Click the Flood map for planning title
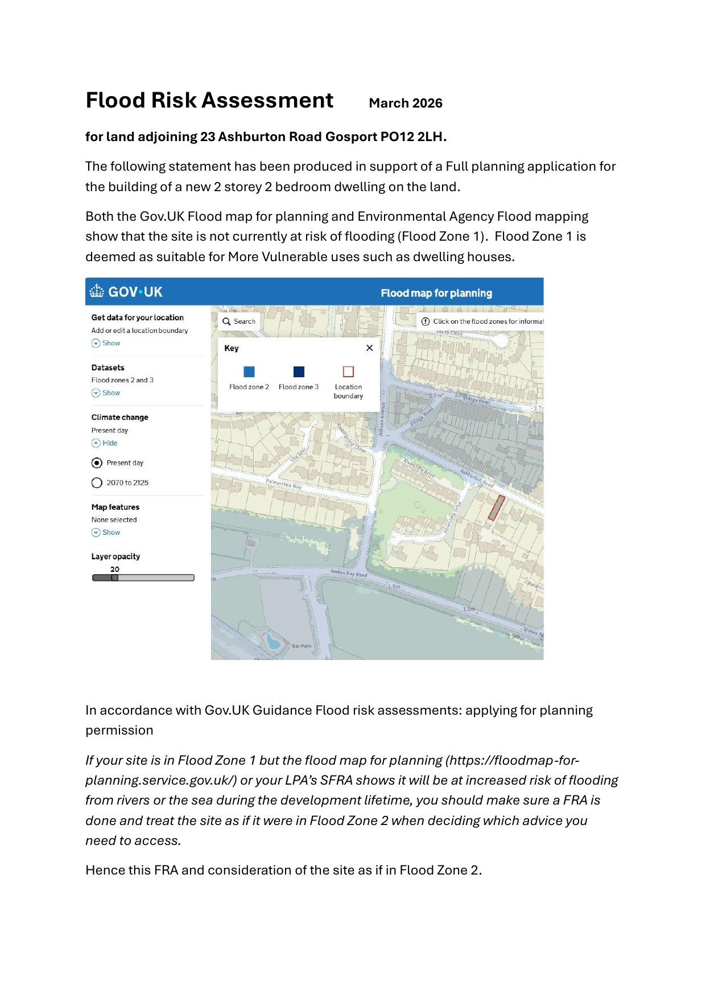 pyautogui.click(x=436, y=293)
